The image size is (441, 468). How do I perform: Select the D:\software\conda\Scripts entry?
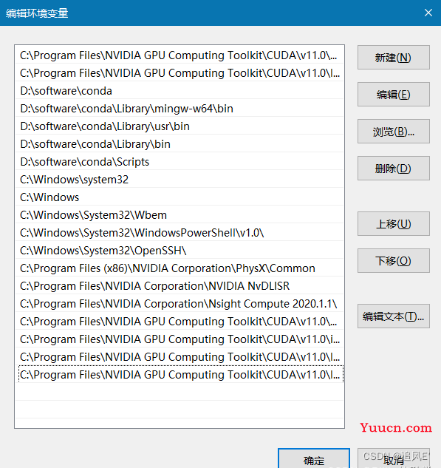180,162
